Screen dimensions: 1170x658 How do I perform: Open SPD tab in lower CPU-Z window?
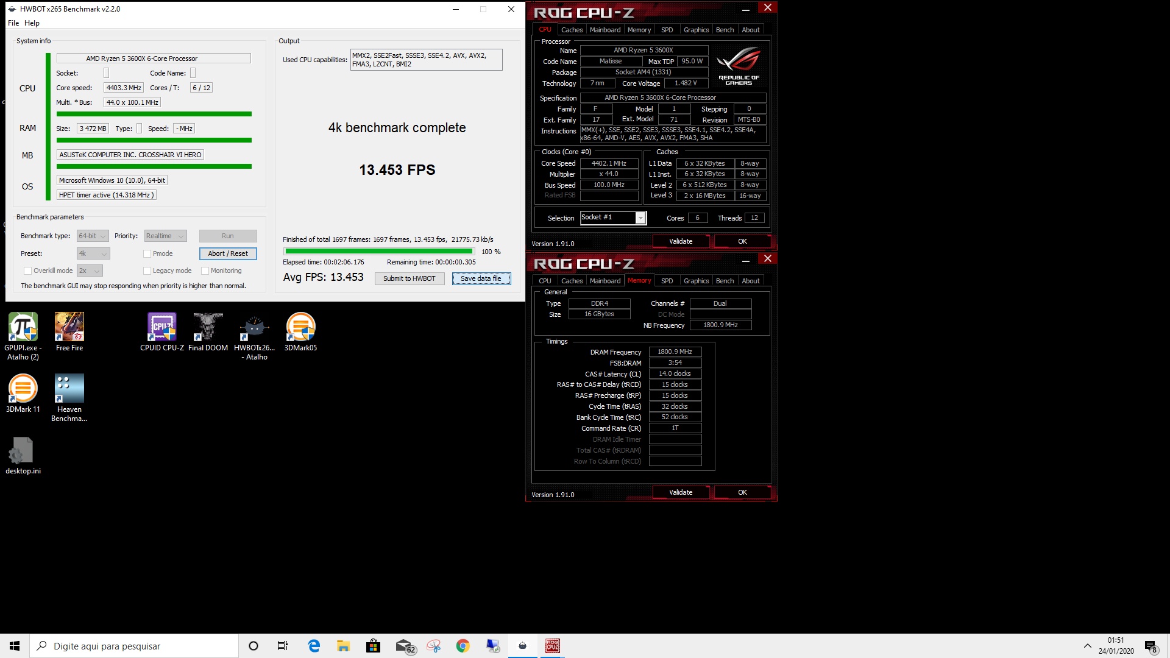[667, 281]
